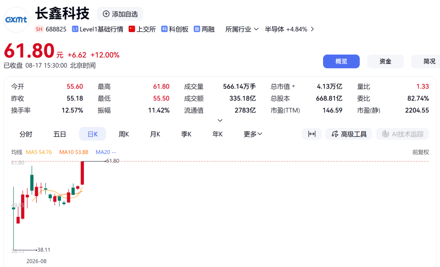Open AI技术追踪 feature
The height and width of the screenshot is (267, 440).
click(403, 134)
